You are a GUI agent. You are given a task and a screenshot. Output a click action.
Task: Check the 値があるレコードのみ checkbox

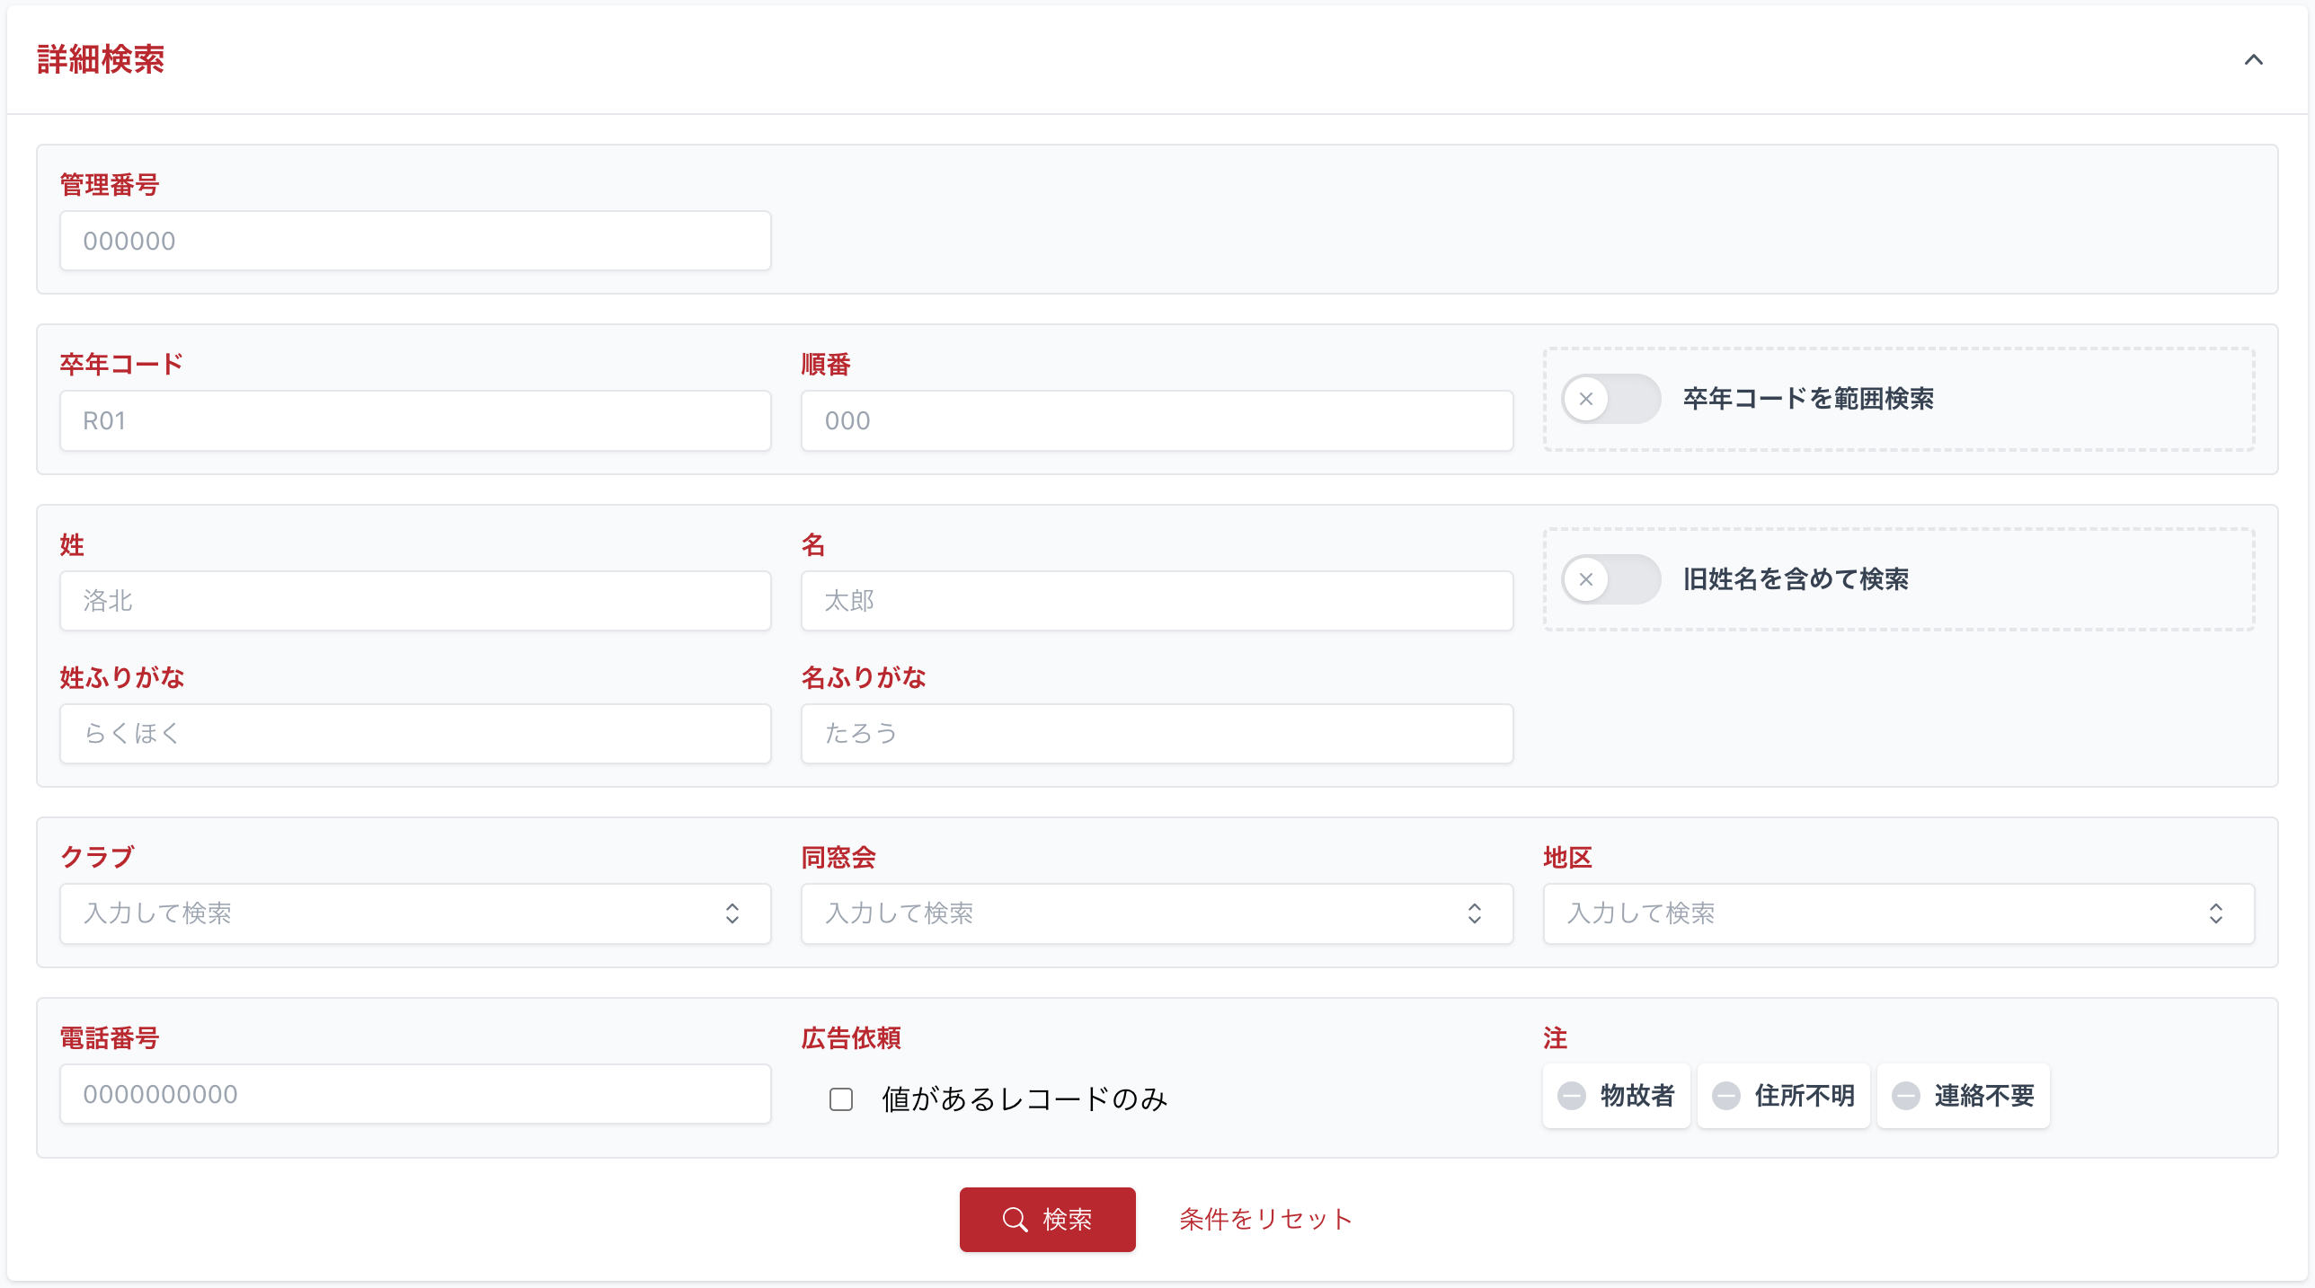point(841,1099)
